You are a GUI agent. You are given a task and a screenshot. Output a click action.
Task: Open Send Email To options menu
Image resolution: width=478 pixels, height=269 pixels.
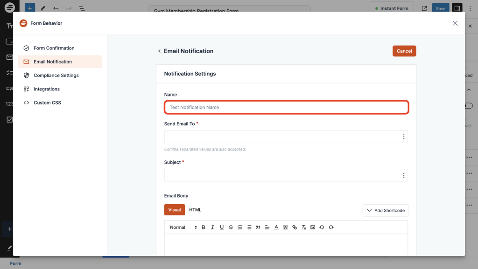click(x=403, y=137)
